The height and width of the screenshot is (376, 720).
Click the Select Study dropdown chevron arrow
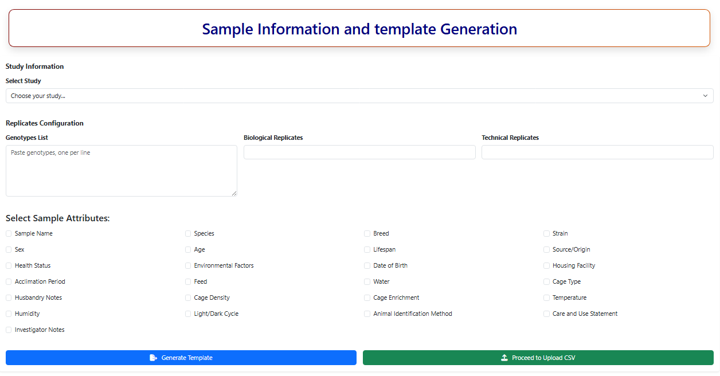click(705, 96)
